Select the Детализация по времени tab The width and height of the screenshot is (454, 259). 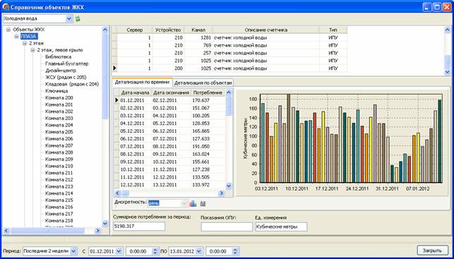142,82
